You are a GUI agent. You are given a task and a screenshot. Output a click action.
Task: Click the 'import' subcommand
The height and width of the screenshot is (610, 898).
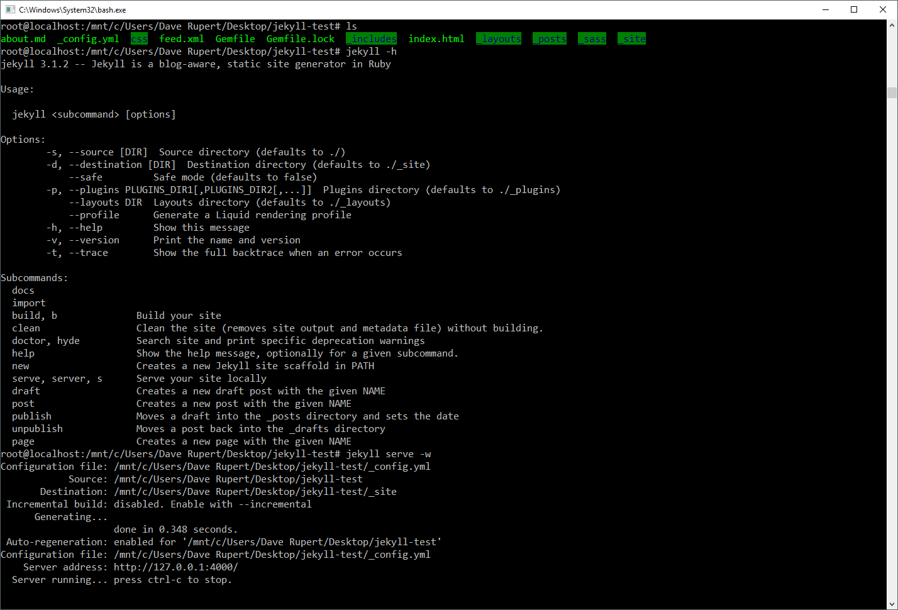29,303
